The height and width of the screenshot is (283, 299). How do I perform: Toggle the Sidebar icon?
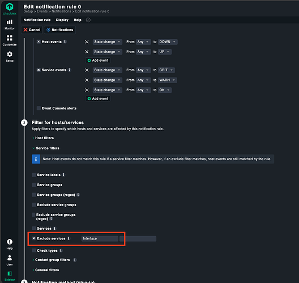click(x=10, y=276)
